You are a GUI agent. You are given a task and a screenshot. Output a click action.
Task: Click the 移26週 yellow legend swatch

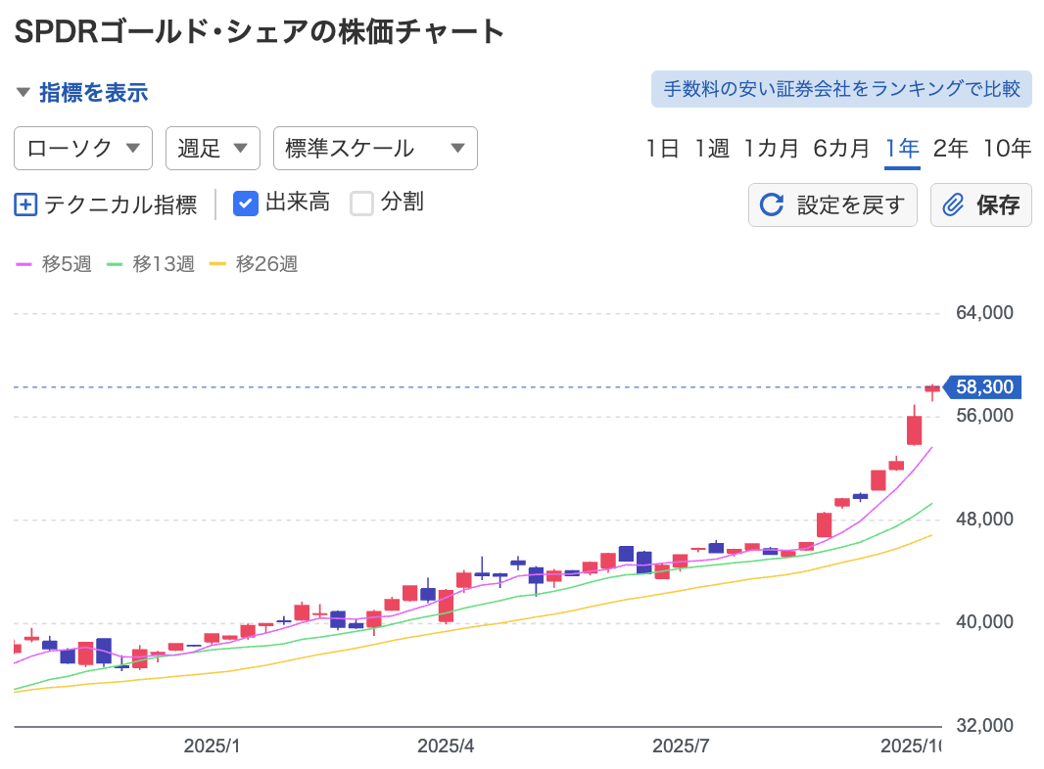(217, 264)
